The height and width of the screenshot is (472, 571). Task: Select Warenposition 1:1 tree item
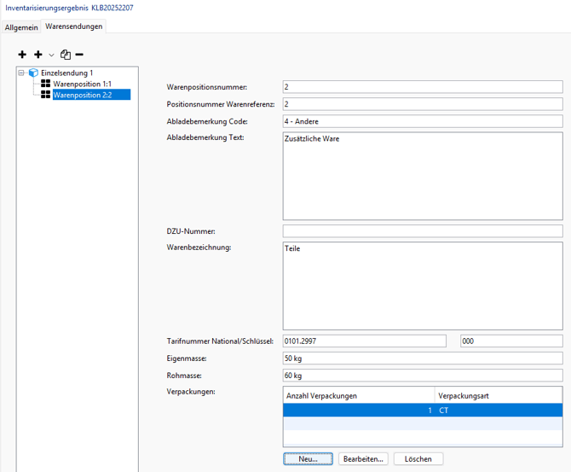[83, 84]
